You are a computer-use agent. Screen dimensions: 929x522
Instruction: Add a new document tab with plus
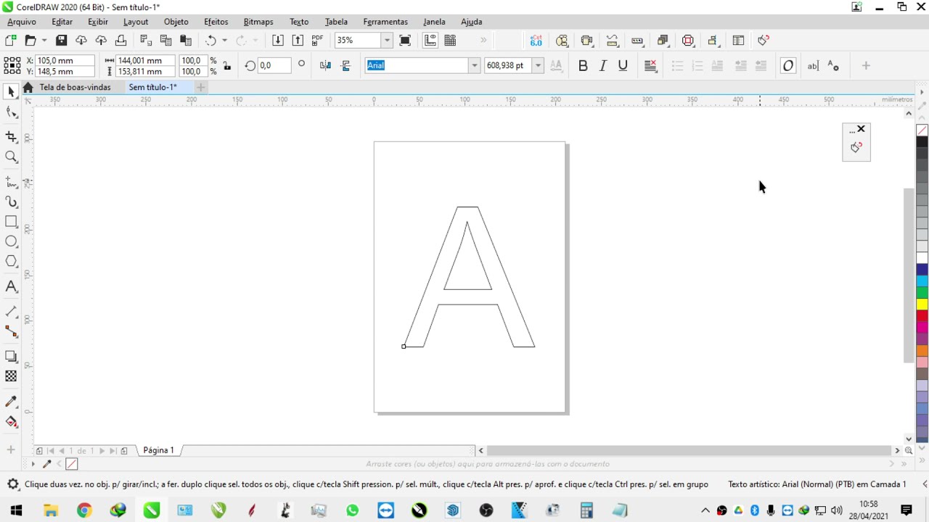[x=200, y=88]
